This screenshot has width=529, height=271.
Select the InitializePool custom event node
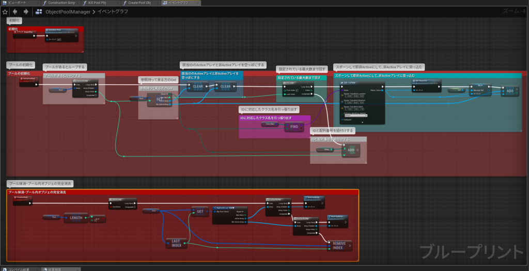[x=29, y=82]
